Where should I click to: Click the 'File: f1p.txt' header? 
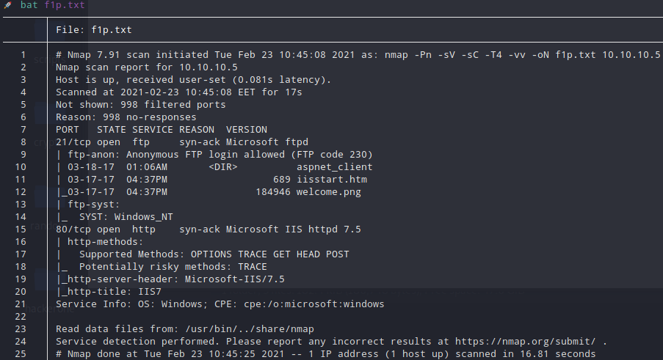pyautogui.click(x=94, y=29)
